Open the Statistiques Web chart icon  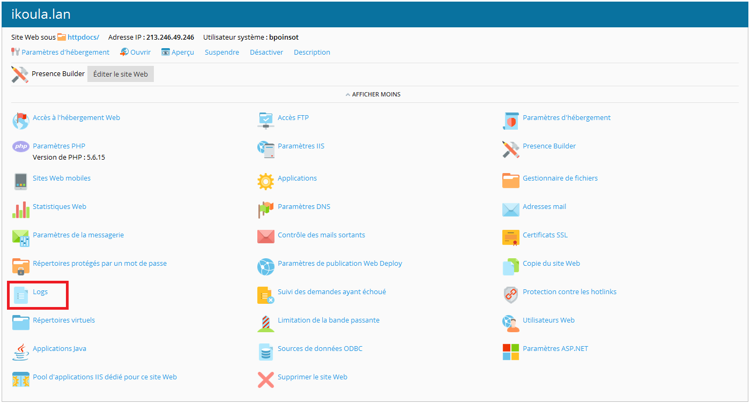pos(21,210)
